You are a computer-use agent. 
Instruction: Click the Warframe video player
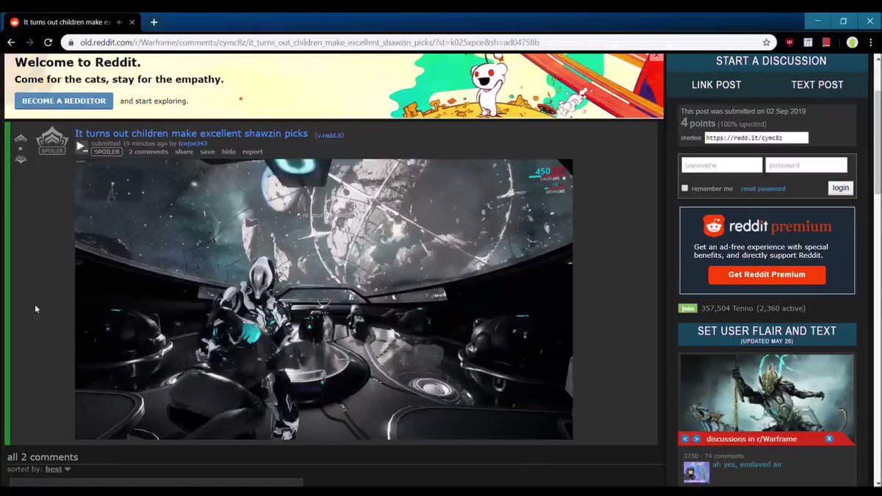pos(323,299)
